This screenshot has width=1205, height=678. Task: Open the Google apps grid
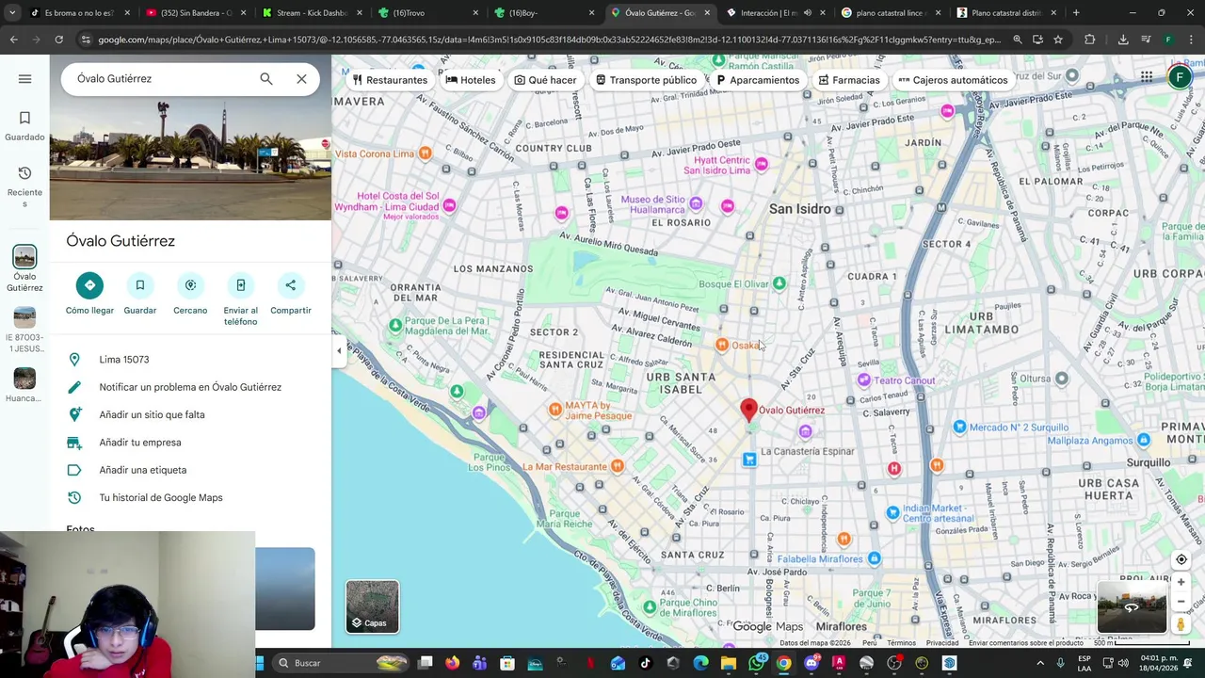[x=1147, y=77]
